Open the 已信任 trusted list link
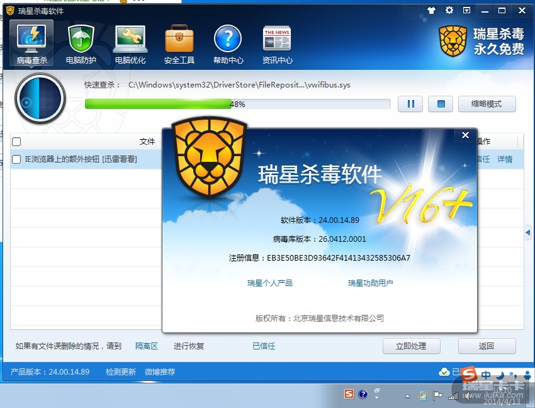This screenshot has width=535, height=408. pos(264,346)
